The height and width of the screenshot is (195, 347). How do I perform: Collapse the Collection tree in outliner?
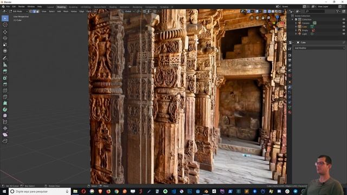tap(293, 19)
